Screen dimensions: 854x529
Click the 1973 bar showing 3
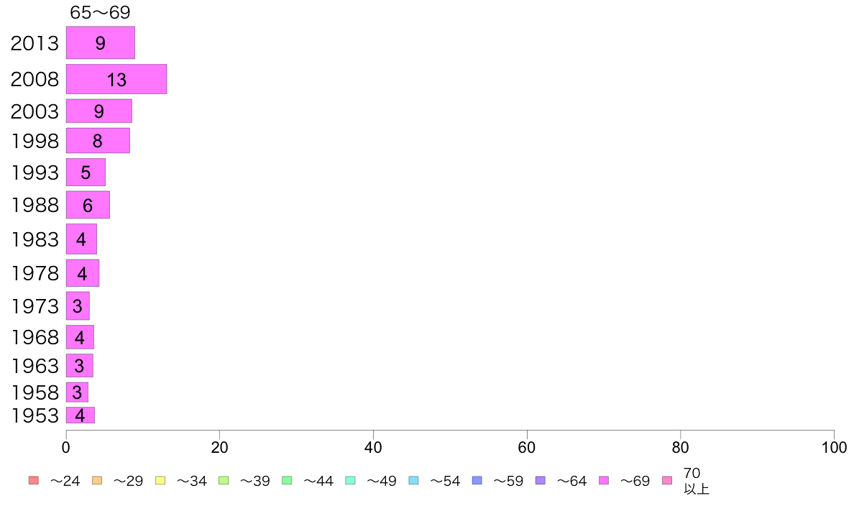click(78, 306)
